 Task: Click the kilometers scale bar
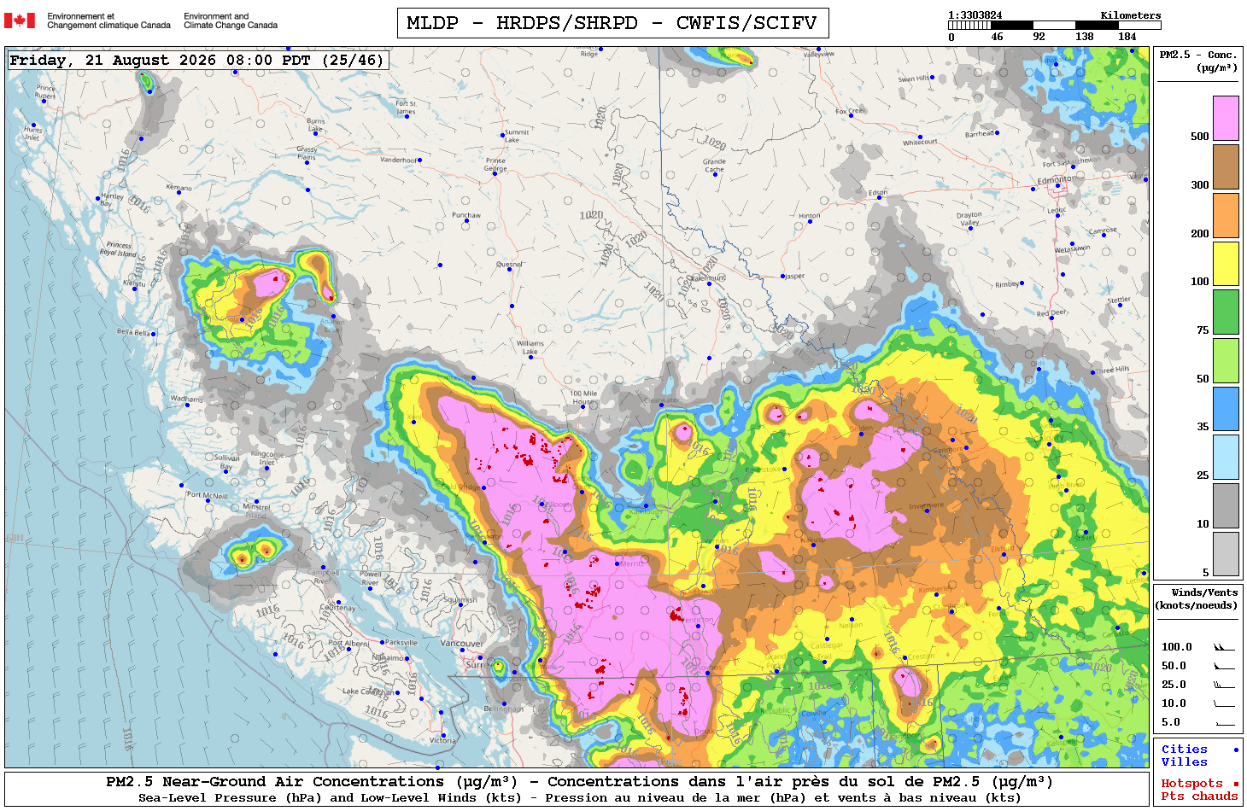(x=1055, y=26)
